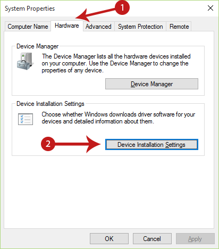Viewport: 219px width, 249px height.
Task: Click the red circle numbered 2
Action: coord(48,144)
